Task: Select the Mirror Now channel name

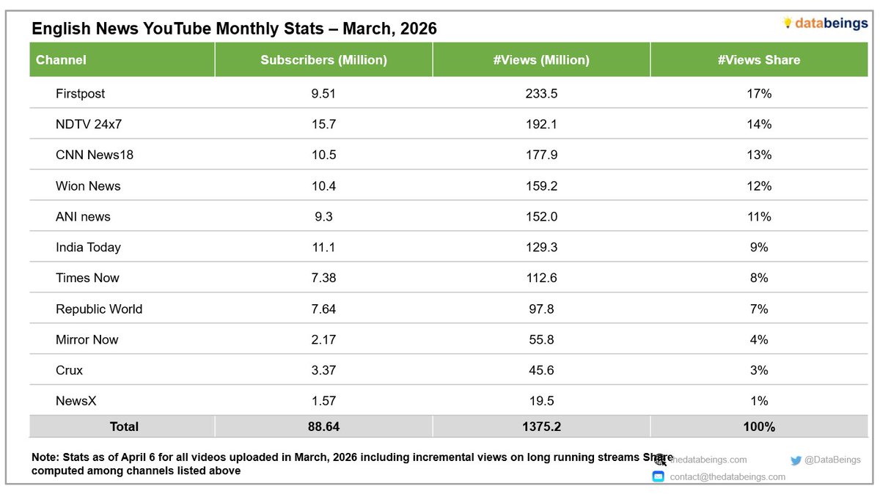Action: pos(87,339)
